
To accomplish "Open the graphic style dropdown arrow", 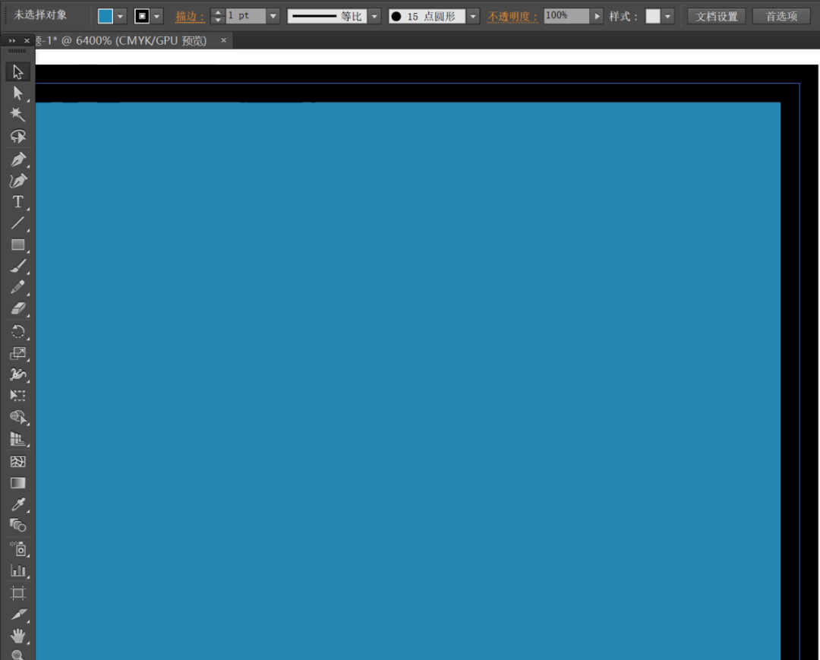I will [x=668, y=16].
